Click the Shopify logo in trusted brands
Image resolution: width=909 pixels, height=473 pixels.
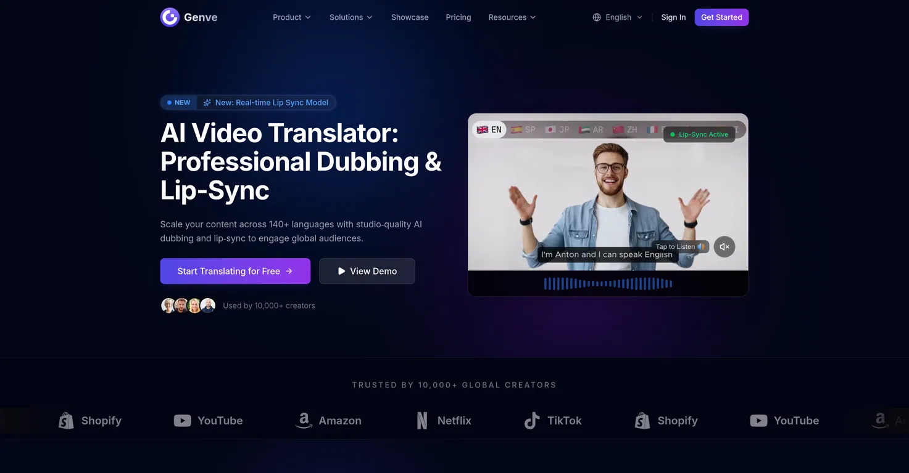click(91, 421)
